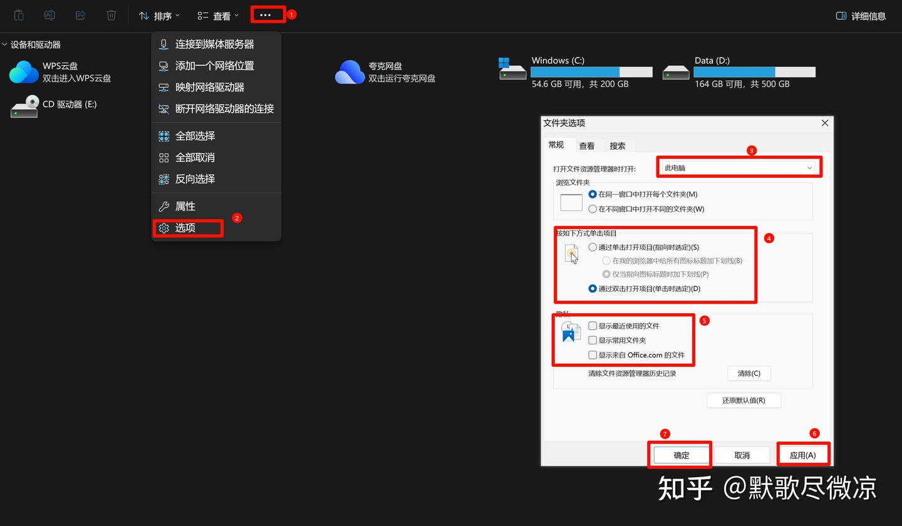Open the 排序 sort dropdown
Screen dimensions: 902x526
pyautogui.click(x=159, y=16)
